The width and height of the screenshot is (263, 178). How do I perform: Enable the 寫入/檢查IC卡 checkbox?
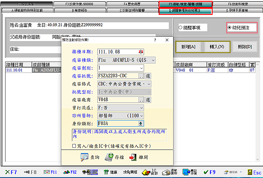point(75,145)
